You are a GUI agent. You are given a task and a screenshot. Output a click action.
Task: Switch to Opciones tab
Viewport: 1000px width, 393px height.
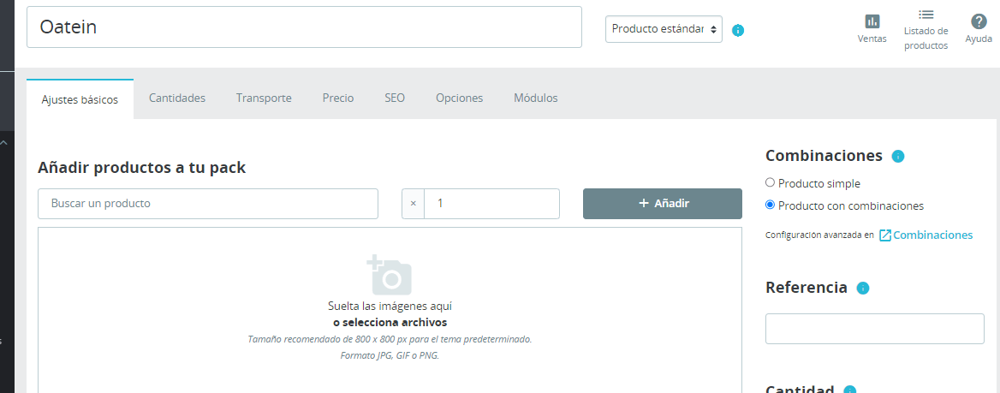point(459,98)
